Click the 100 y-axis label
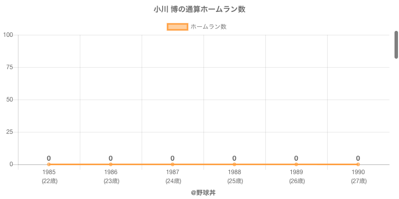The image size is (399, 199). pyautogui.click(x=8, y=35)
